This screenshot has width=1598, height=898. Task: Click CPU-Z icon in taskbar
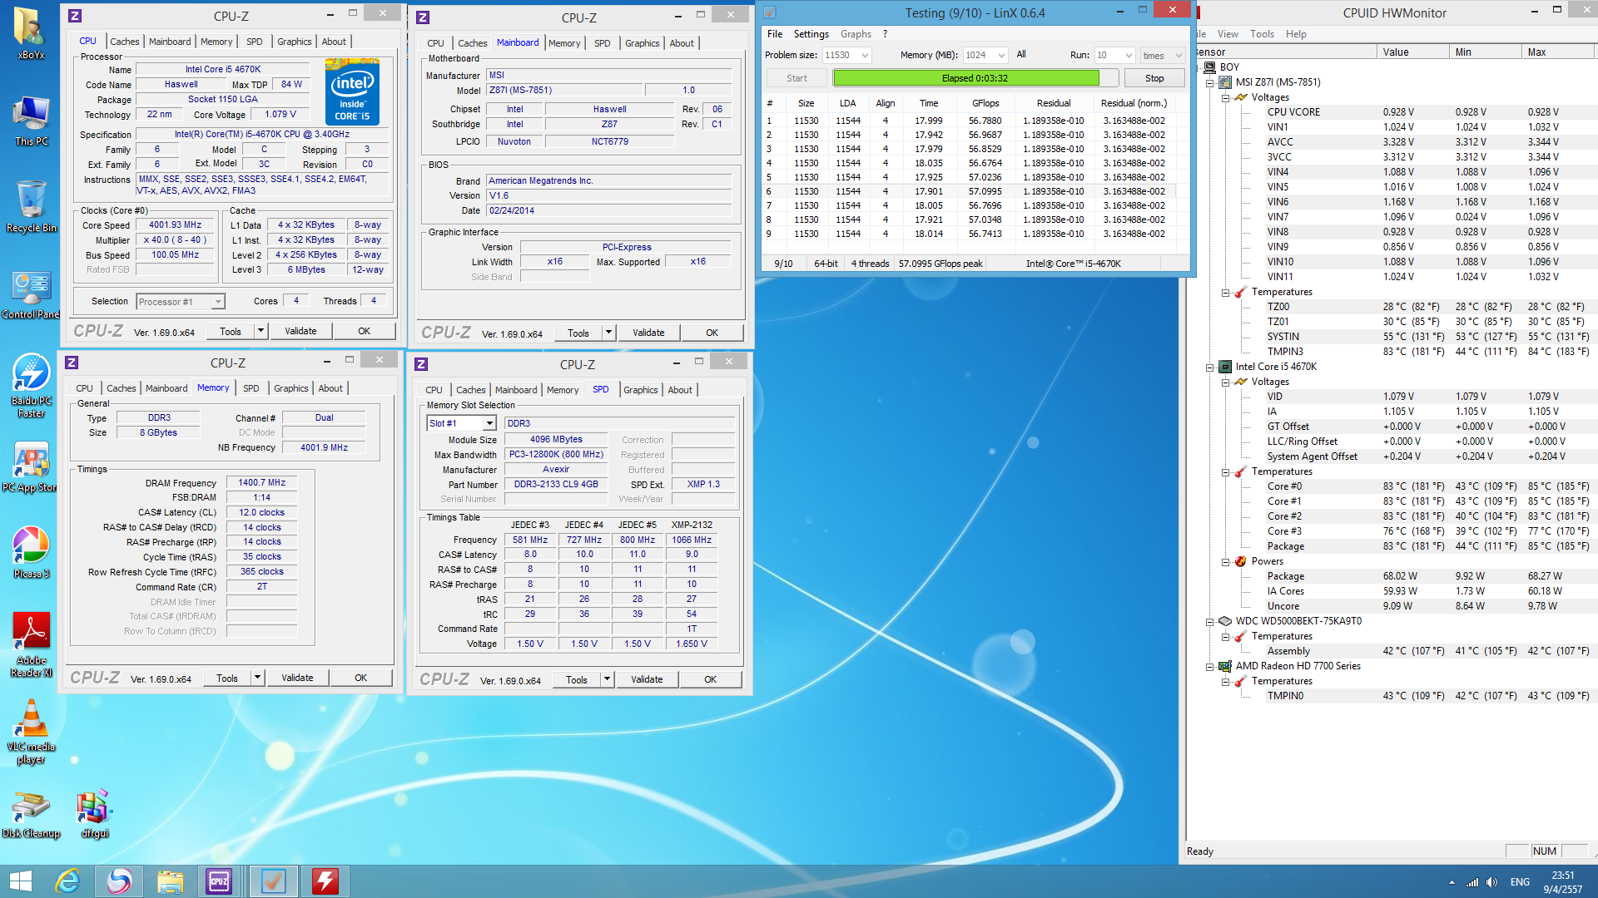[x=220, y=881]
